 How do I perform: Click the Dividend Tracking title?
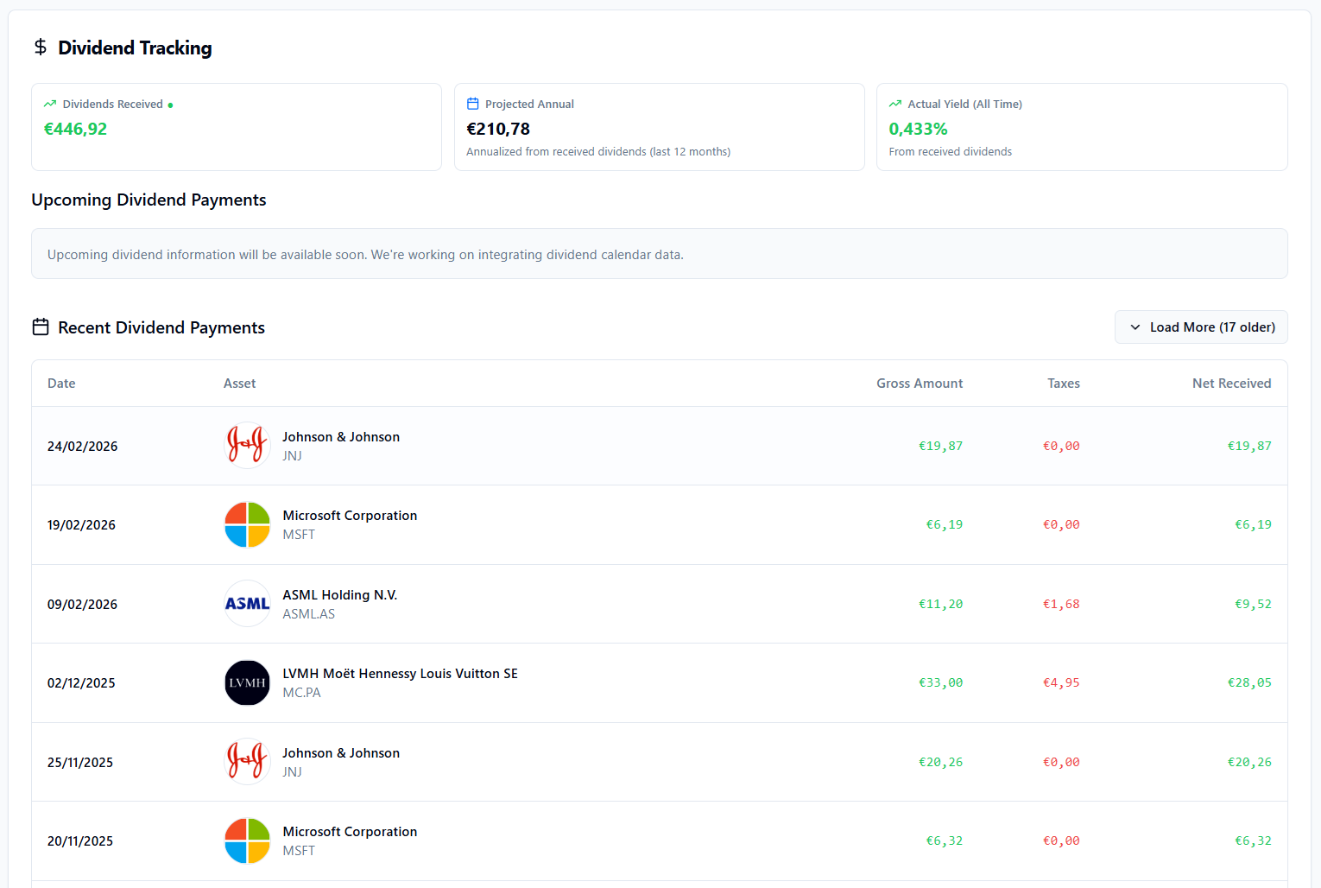135,48
